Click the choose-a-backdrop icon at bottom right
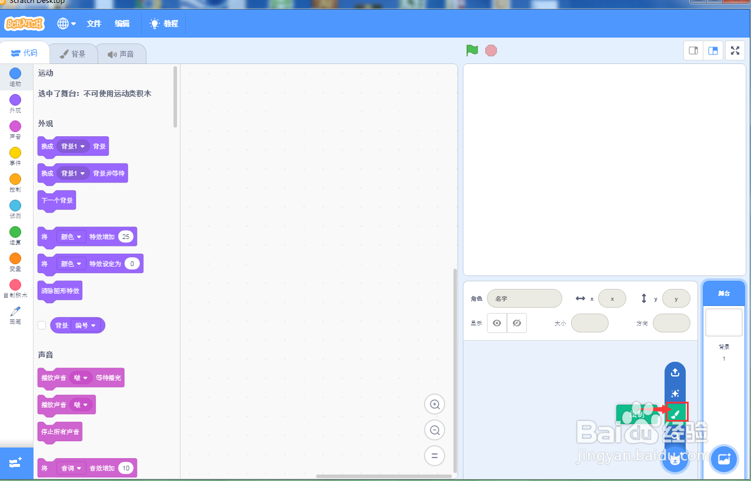 [x=723, y=459]
